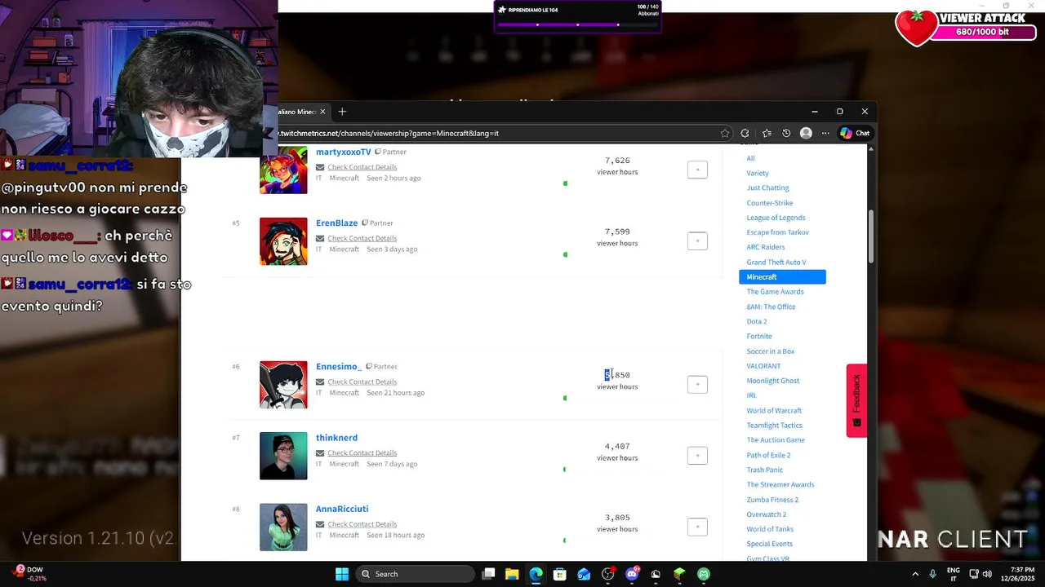Screen dimensions: 1045x587
Task: Select Just Chatting game filter
Action: tap(767, 188)
